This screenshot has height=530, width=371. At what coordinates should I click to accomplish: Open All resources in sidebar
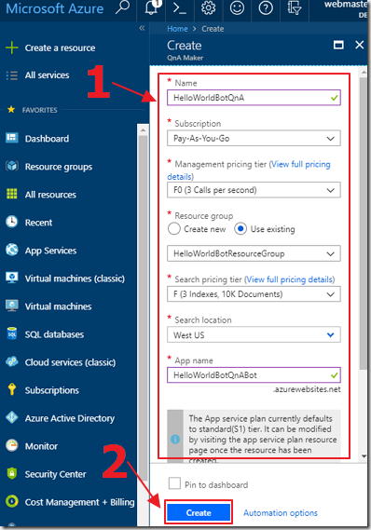(x=50, y=195)
